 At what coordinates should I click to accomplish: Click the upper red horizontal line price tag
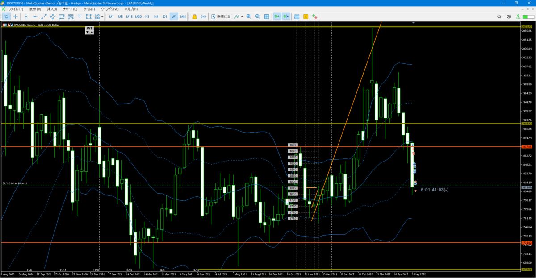(526, 146)
